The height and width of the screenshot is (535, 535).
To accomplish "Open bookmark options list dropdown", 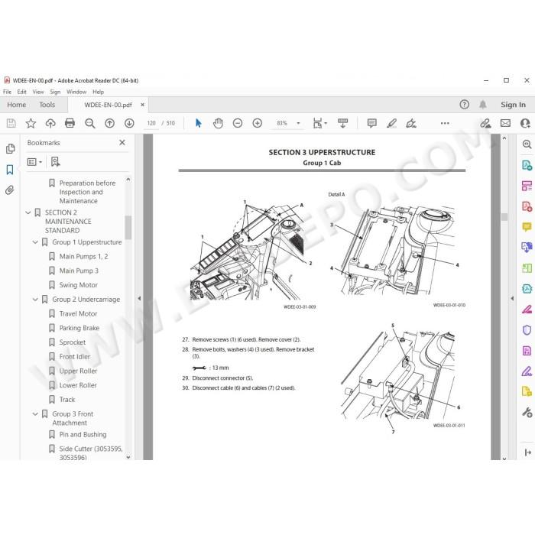I will (x=34, y=162).
